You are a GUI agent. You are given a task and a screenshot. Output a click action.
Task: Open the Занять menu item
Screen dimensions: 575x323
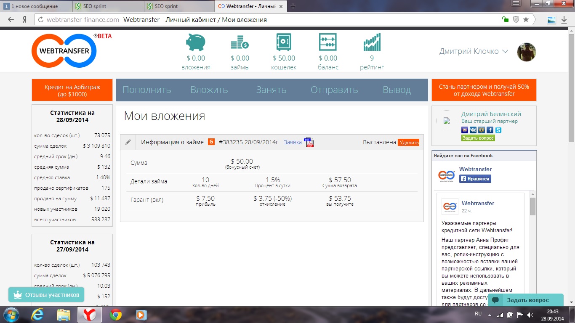(x=272, y=90)
